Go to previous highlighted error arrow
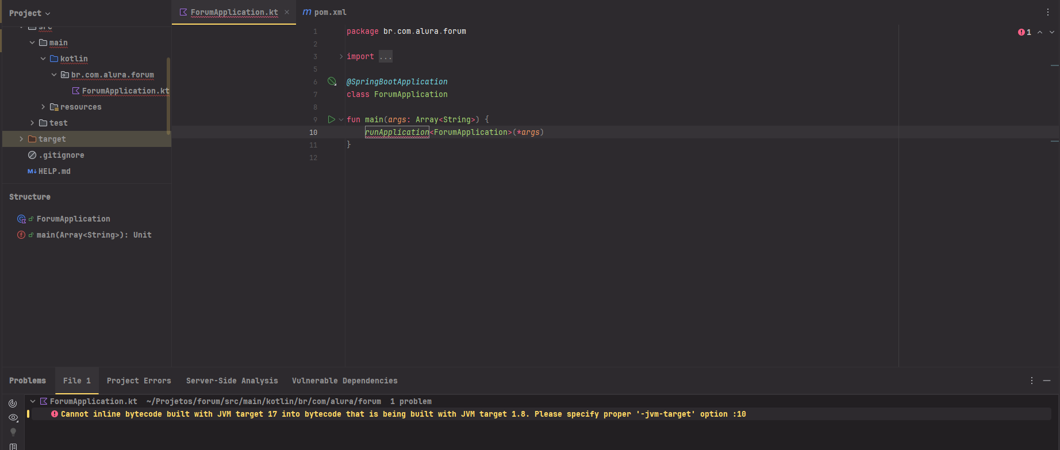Image resolution: width=1060 pixels, height=450 pixels. [x=1040, y=32]
